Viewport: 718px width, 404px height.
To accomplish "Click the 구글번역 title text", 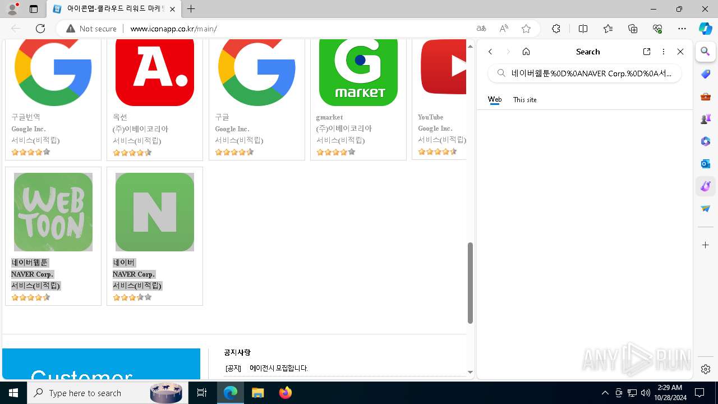I will point(26,117).
